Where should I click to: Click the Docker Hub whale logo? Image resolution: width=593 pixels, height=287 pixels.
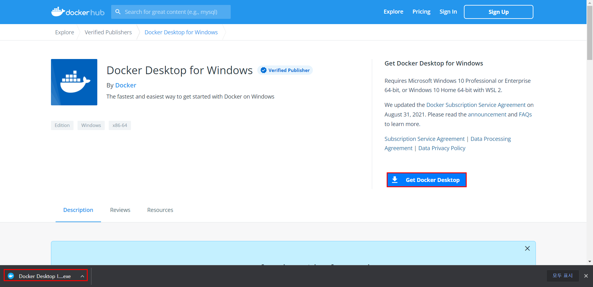click(x=78, y=12)
